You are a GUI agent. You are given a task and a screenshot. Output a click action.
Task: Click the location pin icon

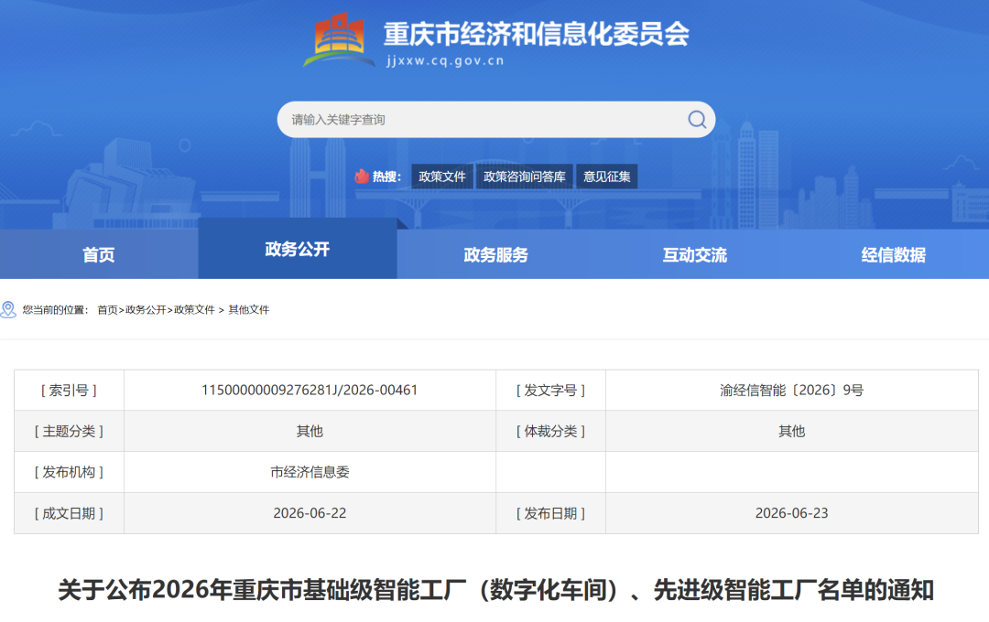pyautogui.click(x=8, y=309)
